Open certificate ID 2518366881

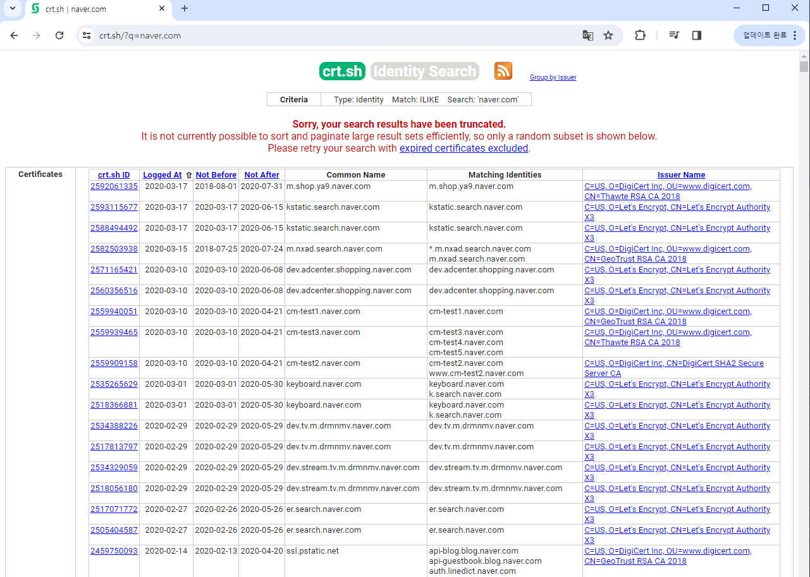[x=114, y=405]
